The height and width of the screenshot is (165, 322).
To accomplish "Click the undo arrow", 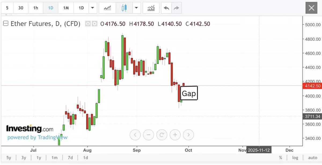I will point(166,8).
